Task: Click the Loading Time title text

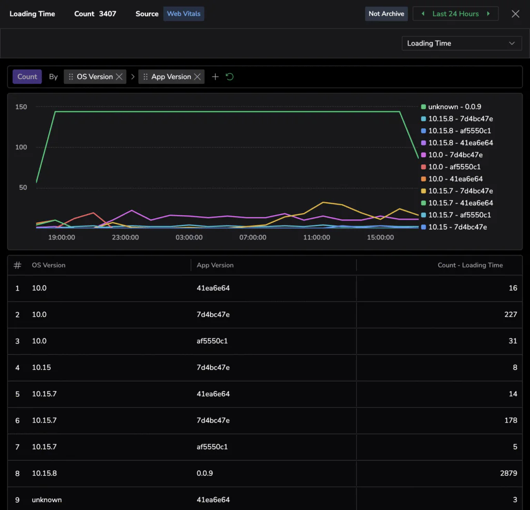Action: (32, 14)
